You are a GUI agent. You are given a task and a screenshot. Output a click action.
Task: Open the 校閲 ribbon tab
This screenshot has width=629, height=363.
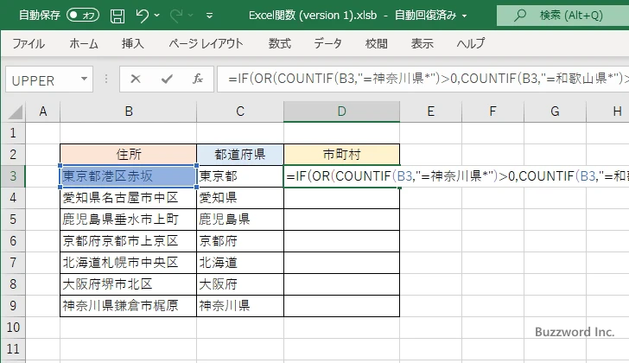click(x=377, y=43)
